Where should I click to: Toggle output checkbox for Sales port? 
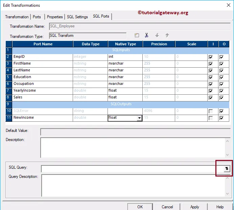click(221, 98)
